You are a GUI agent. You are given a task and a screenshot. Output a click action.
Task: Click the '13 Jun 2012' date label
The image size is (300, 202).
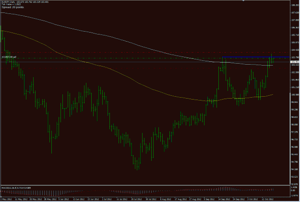tap(79, 199)
